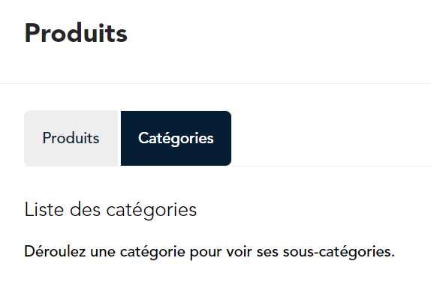Click "une catégorie" in the help sentence
This screenshot has height=291, width=431.
[137, 252]
